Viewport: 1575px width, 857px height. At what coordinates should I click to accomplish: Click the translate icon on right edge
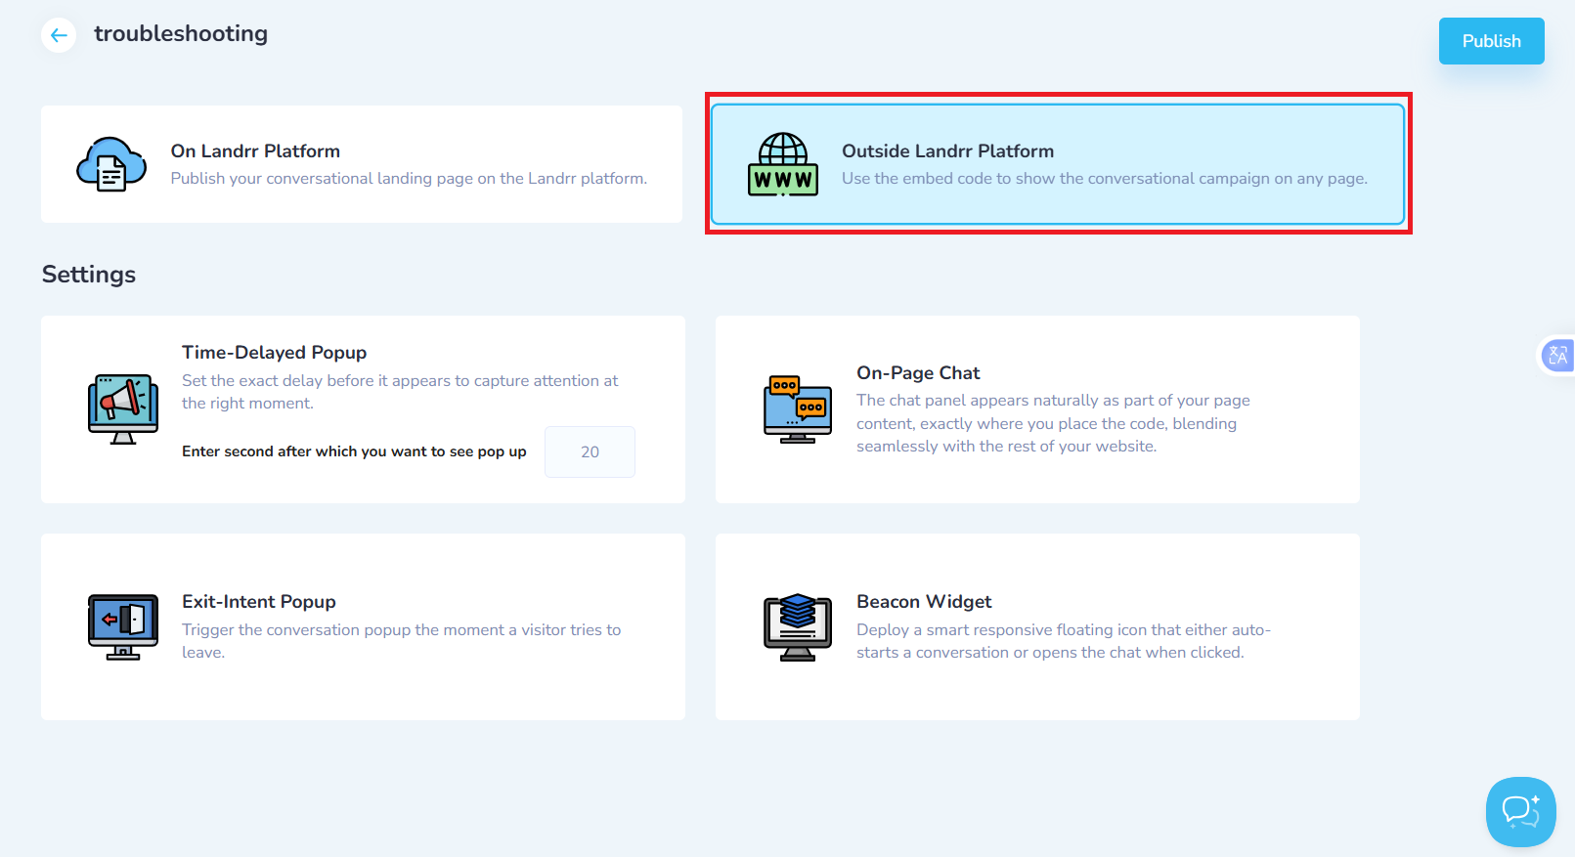(1557, 355)
